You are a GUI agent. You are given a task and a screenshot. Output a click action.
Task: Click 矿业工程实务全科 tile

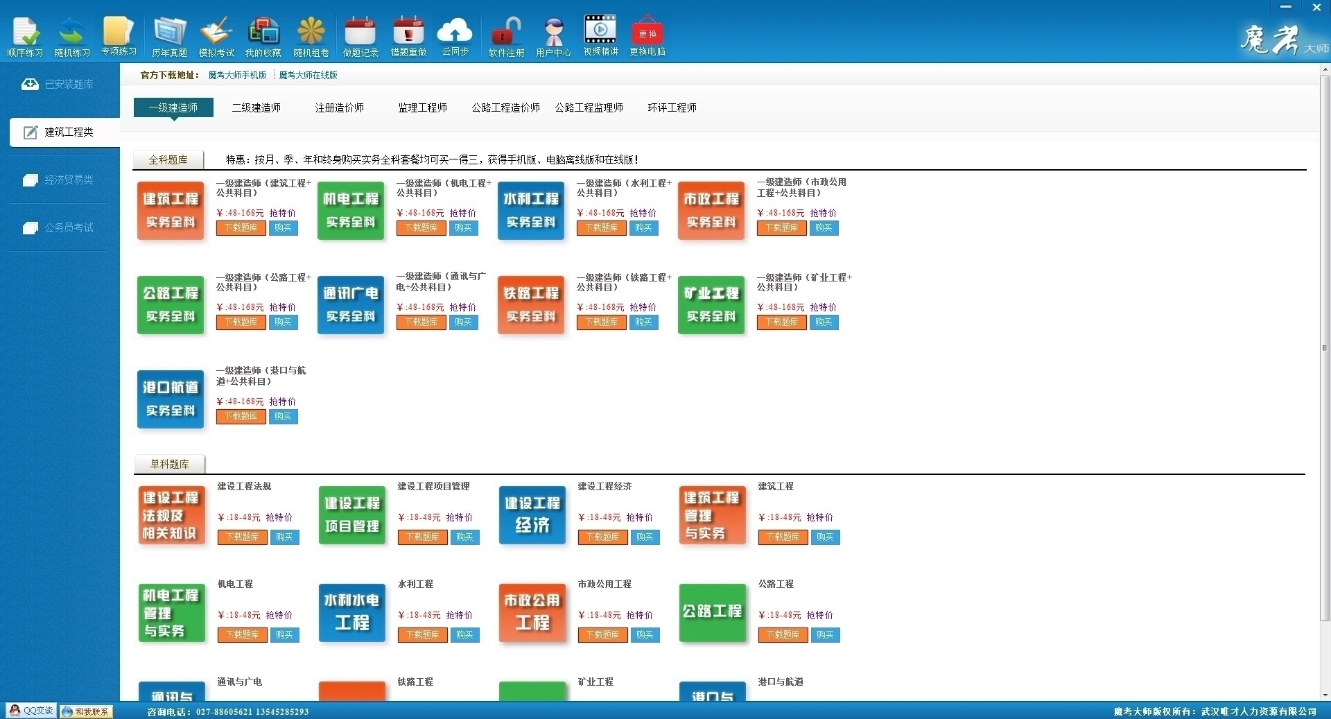click(711, 305)
